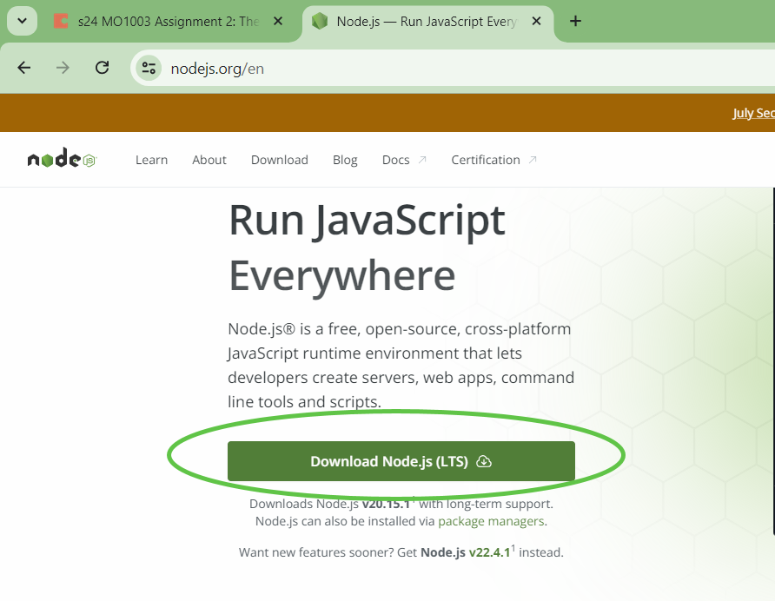Click the v20.15.1 version text
775x601 pixels.
click(387, 504)
